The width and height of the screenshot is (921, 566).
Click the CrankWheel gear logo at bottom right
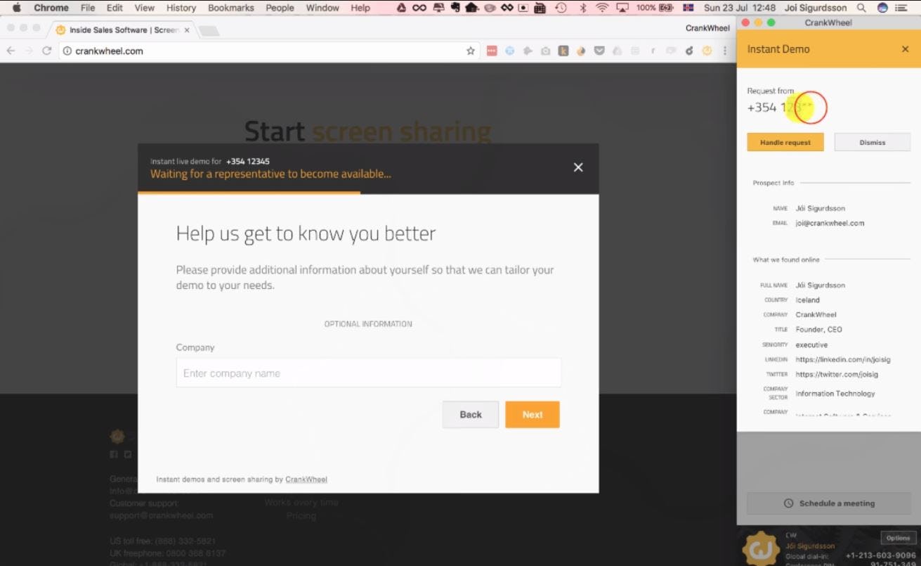click(760, 548)
